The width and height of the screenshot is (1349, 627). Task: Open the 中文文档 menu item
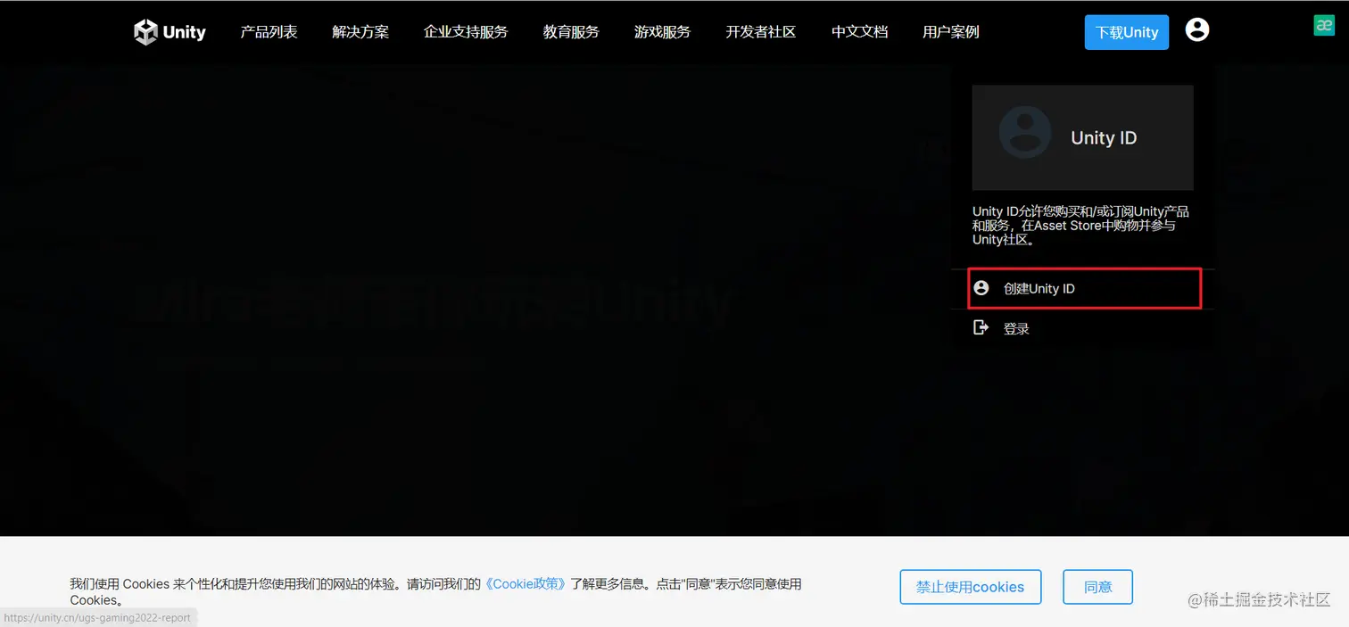(x=860, y=32)
